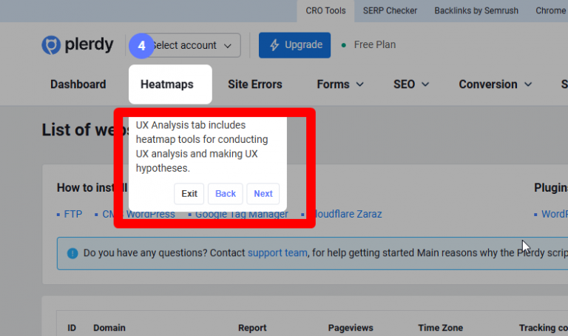Open the Cloudflare Zaraz install link
Image resolution: width=568 pixels, height=336 pixels.
[x=347, y=214]
